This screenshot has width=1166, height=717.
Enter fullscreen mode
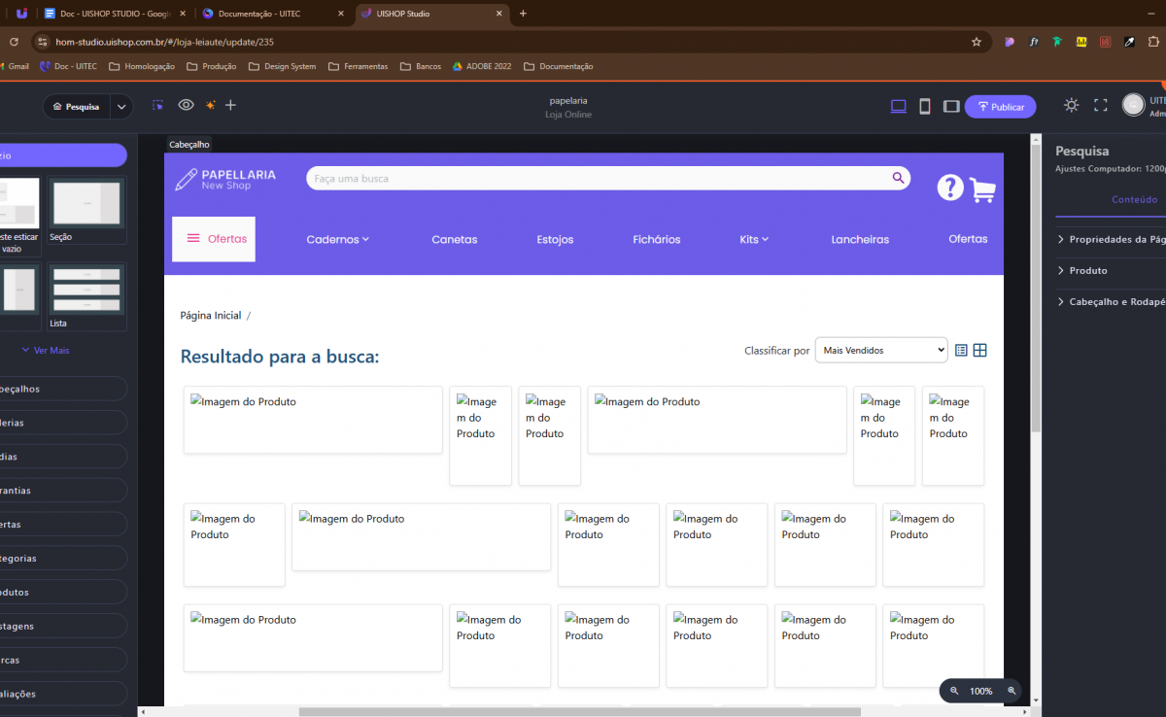[x=1100, y=106]
